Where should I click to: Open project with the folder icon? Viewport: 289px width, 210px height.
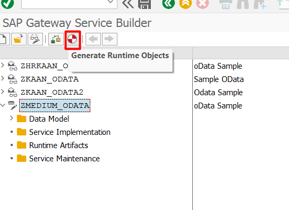[19, 39]
